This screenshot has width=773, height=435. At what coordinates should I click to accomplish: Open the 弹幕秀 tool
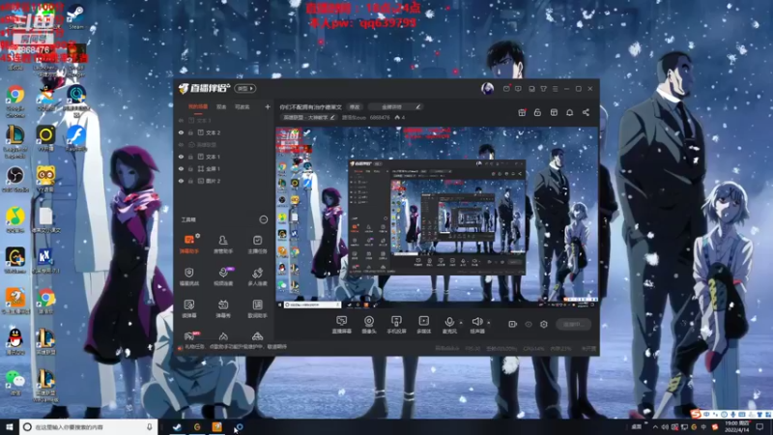click(223, 308)
